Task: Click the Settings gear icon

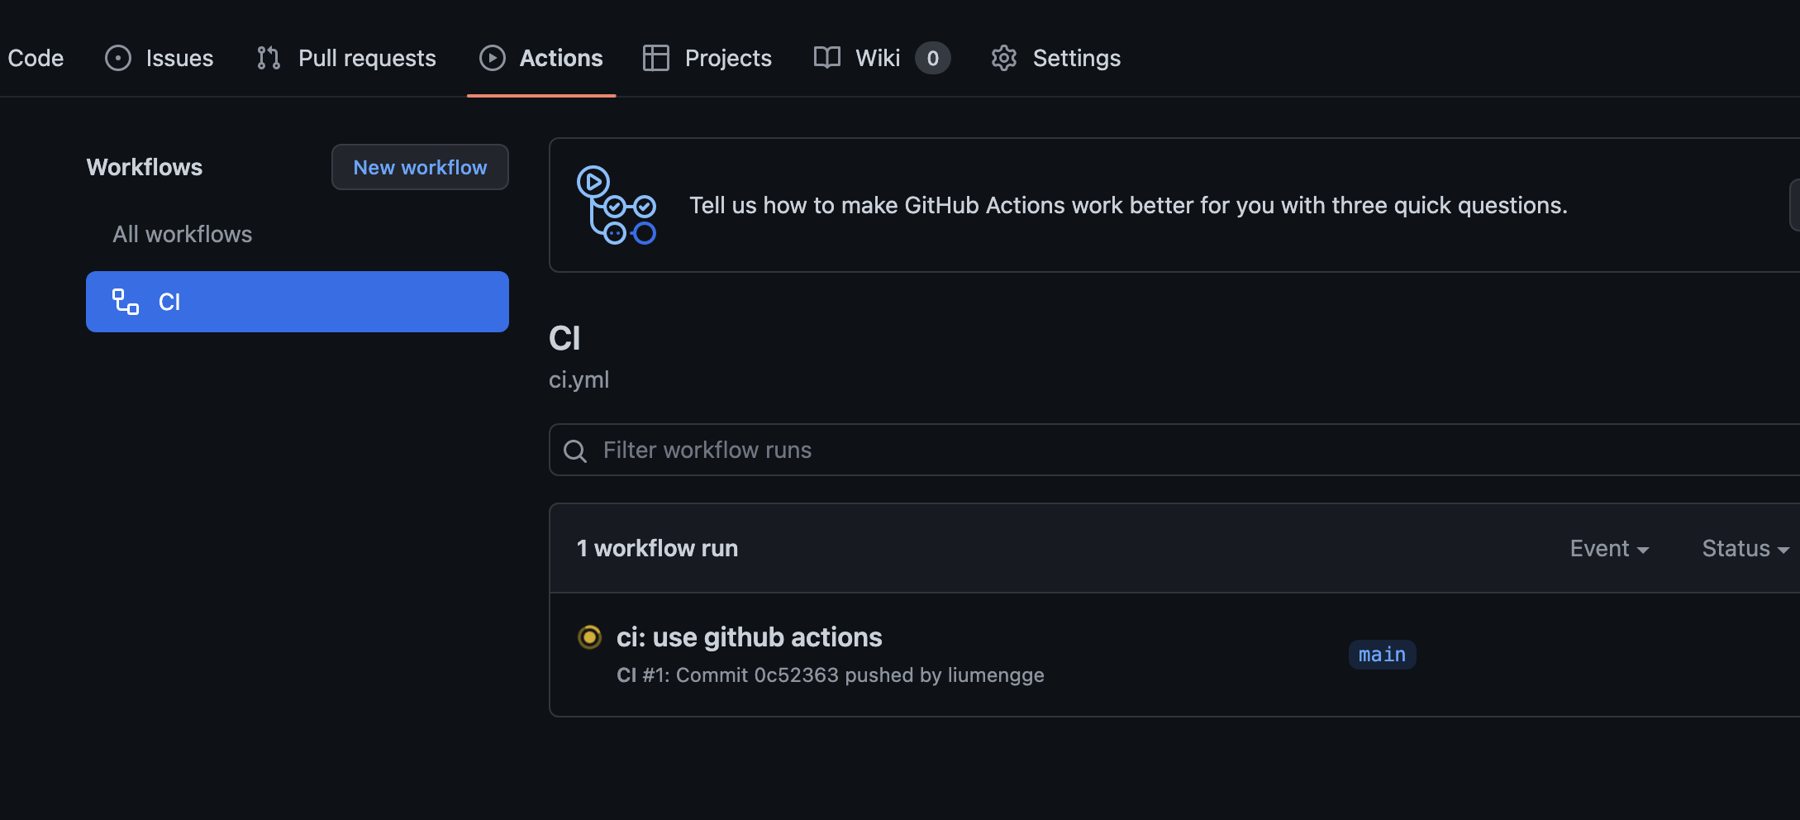Action: tap(1004, 58)
